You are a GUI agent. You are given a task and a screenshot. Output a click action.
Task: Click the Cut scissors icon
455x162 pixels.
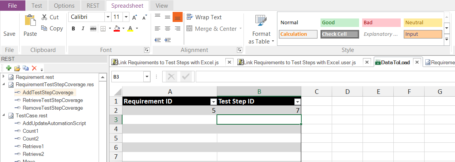click(x=44, y=17)
